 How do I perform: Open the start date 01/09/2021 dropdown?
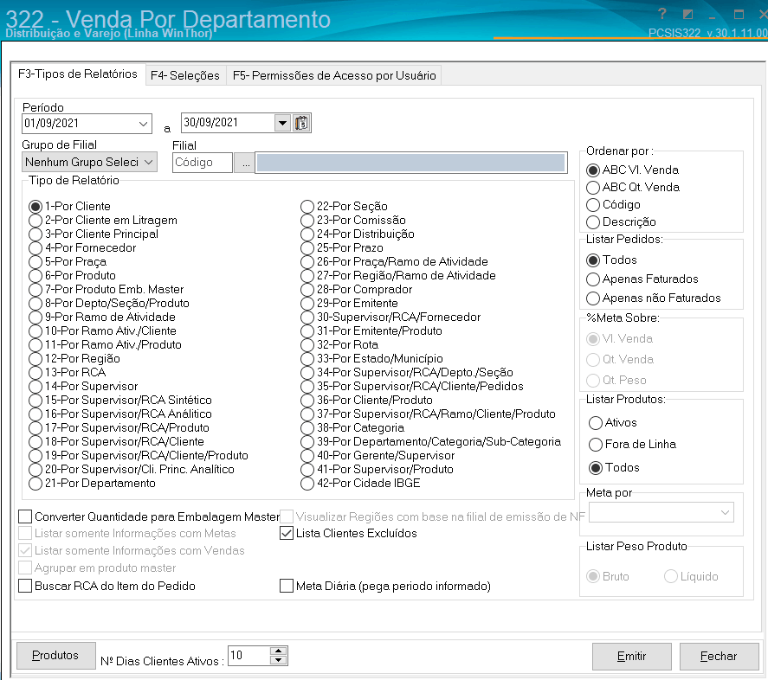[143, 124]
